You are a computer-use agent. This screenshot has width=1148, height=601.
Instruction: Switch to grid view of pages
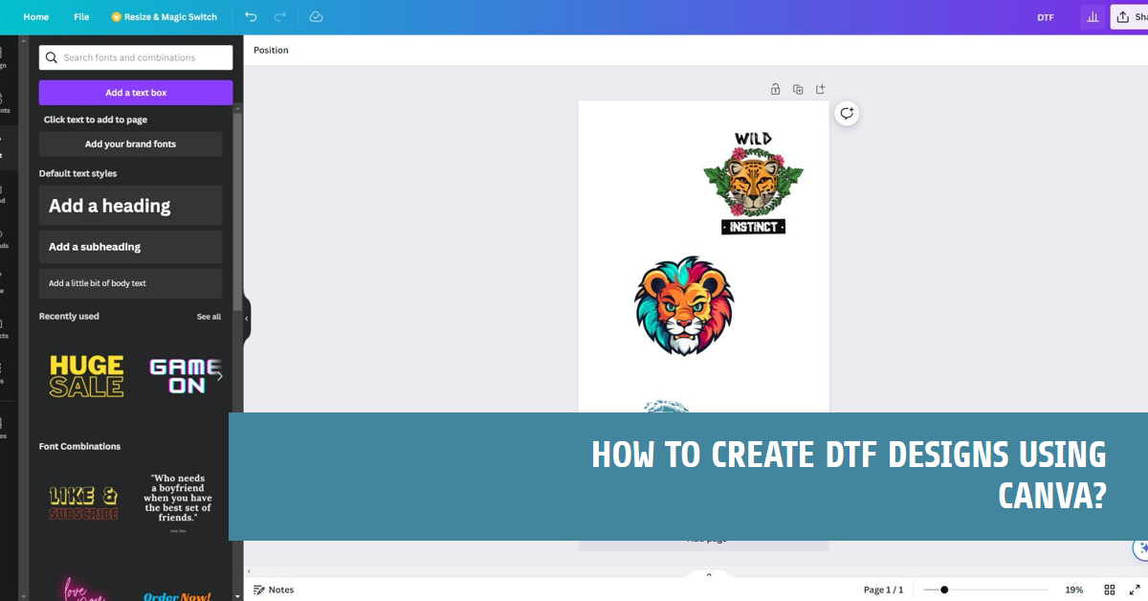(1110, 589)
